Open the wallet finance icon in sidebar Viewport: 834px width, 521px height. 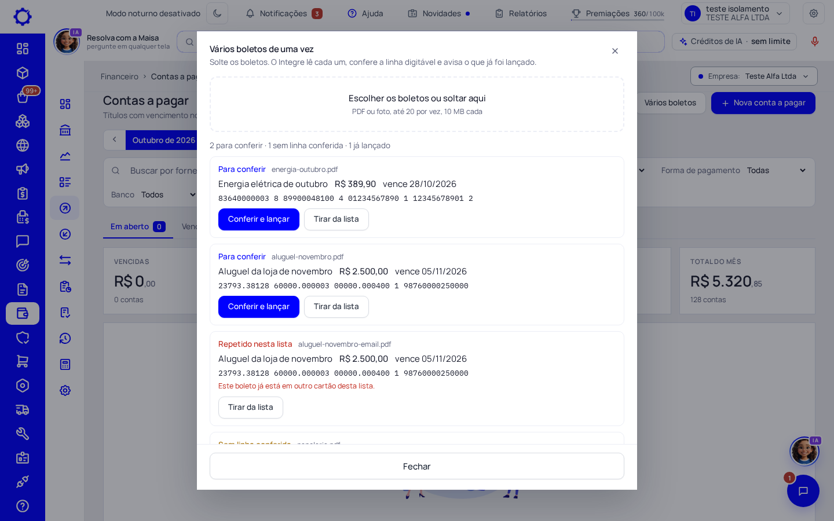[23, 313]
